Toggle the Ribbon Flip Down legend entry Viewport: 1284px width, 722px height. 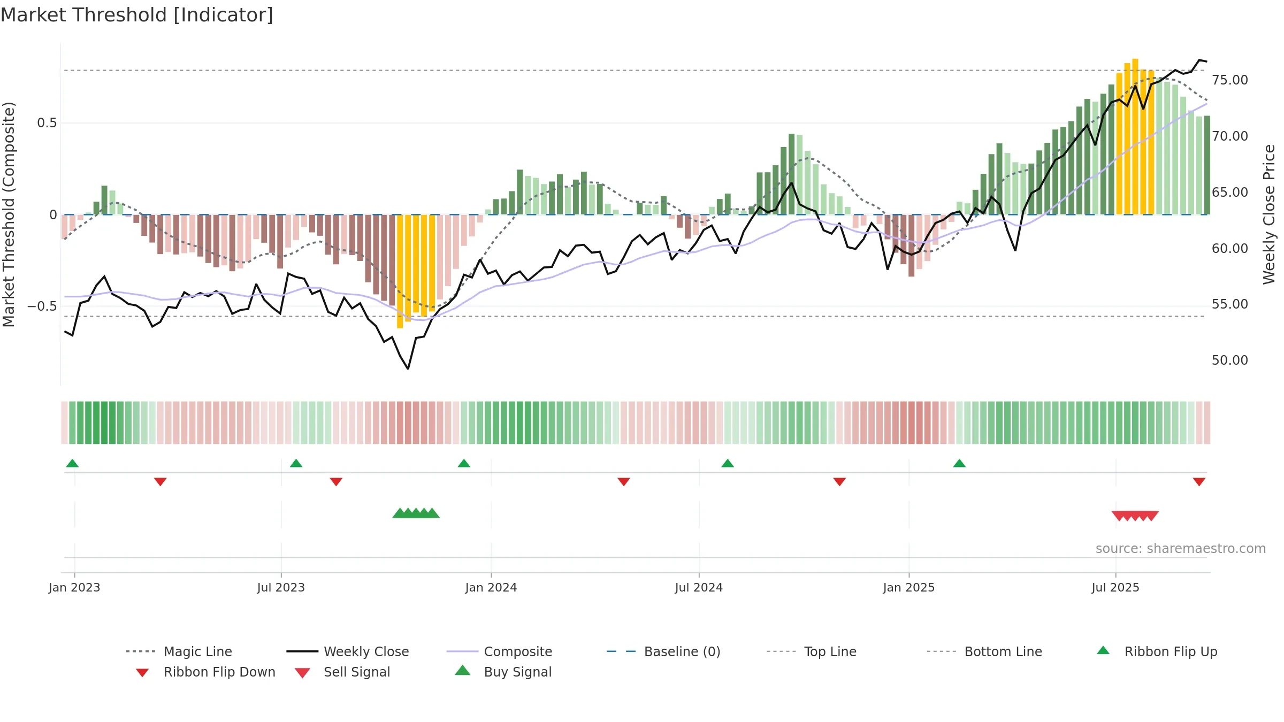pos(205,672)
